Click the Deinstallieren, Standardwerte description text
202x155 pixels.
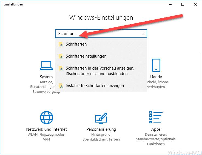pos(156,139)
